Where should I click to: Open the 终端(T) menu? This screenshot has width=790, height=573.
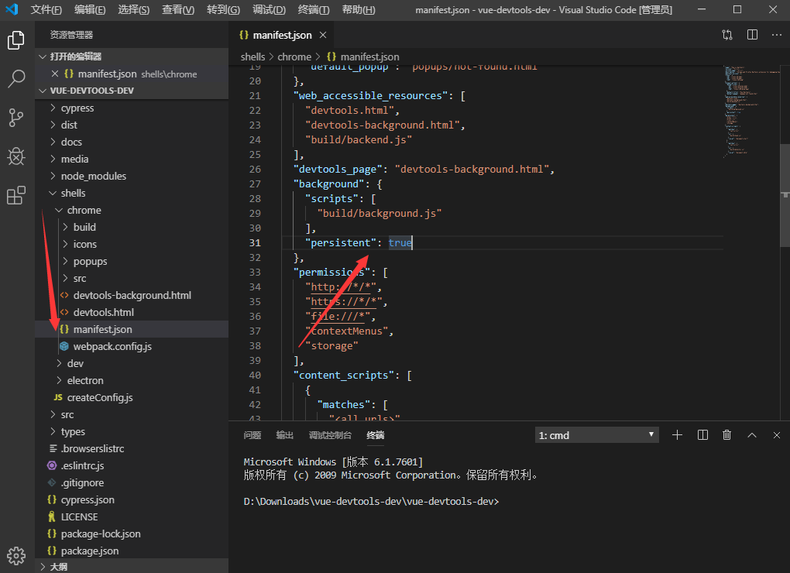coord(314,10)
